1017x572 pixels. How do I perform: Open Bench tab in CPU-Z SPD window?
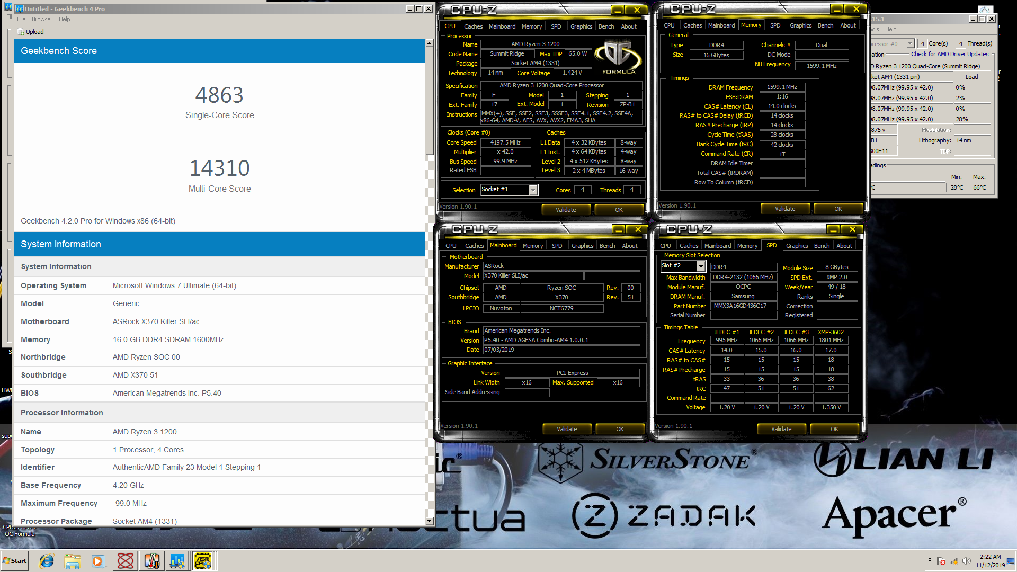coord(822,246)
